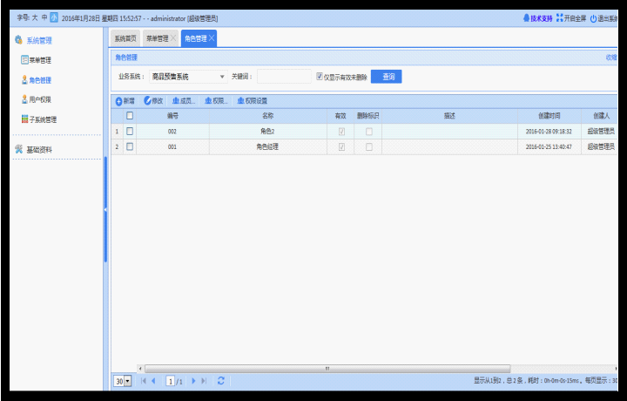Click the 退出系统 power icon
627x401 pixels.
[593, 18]
